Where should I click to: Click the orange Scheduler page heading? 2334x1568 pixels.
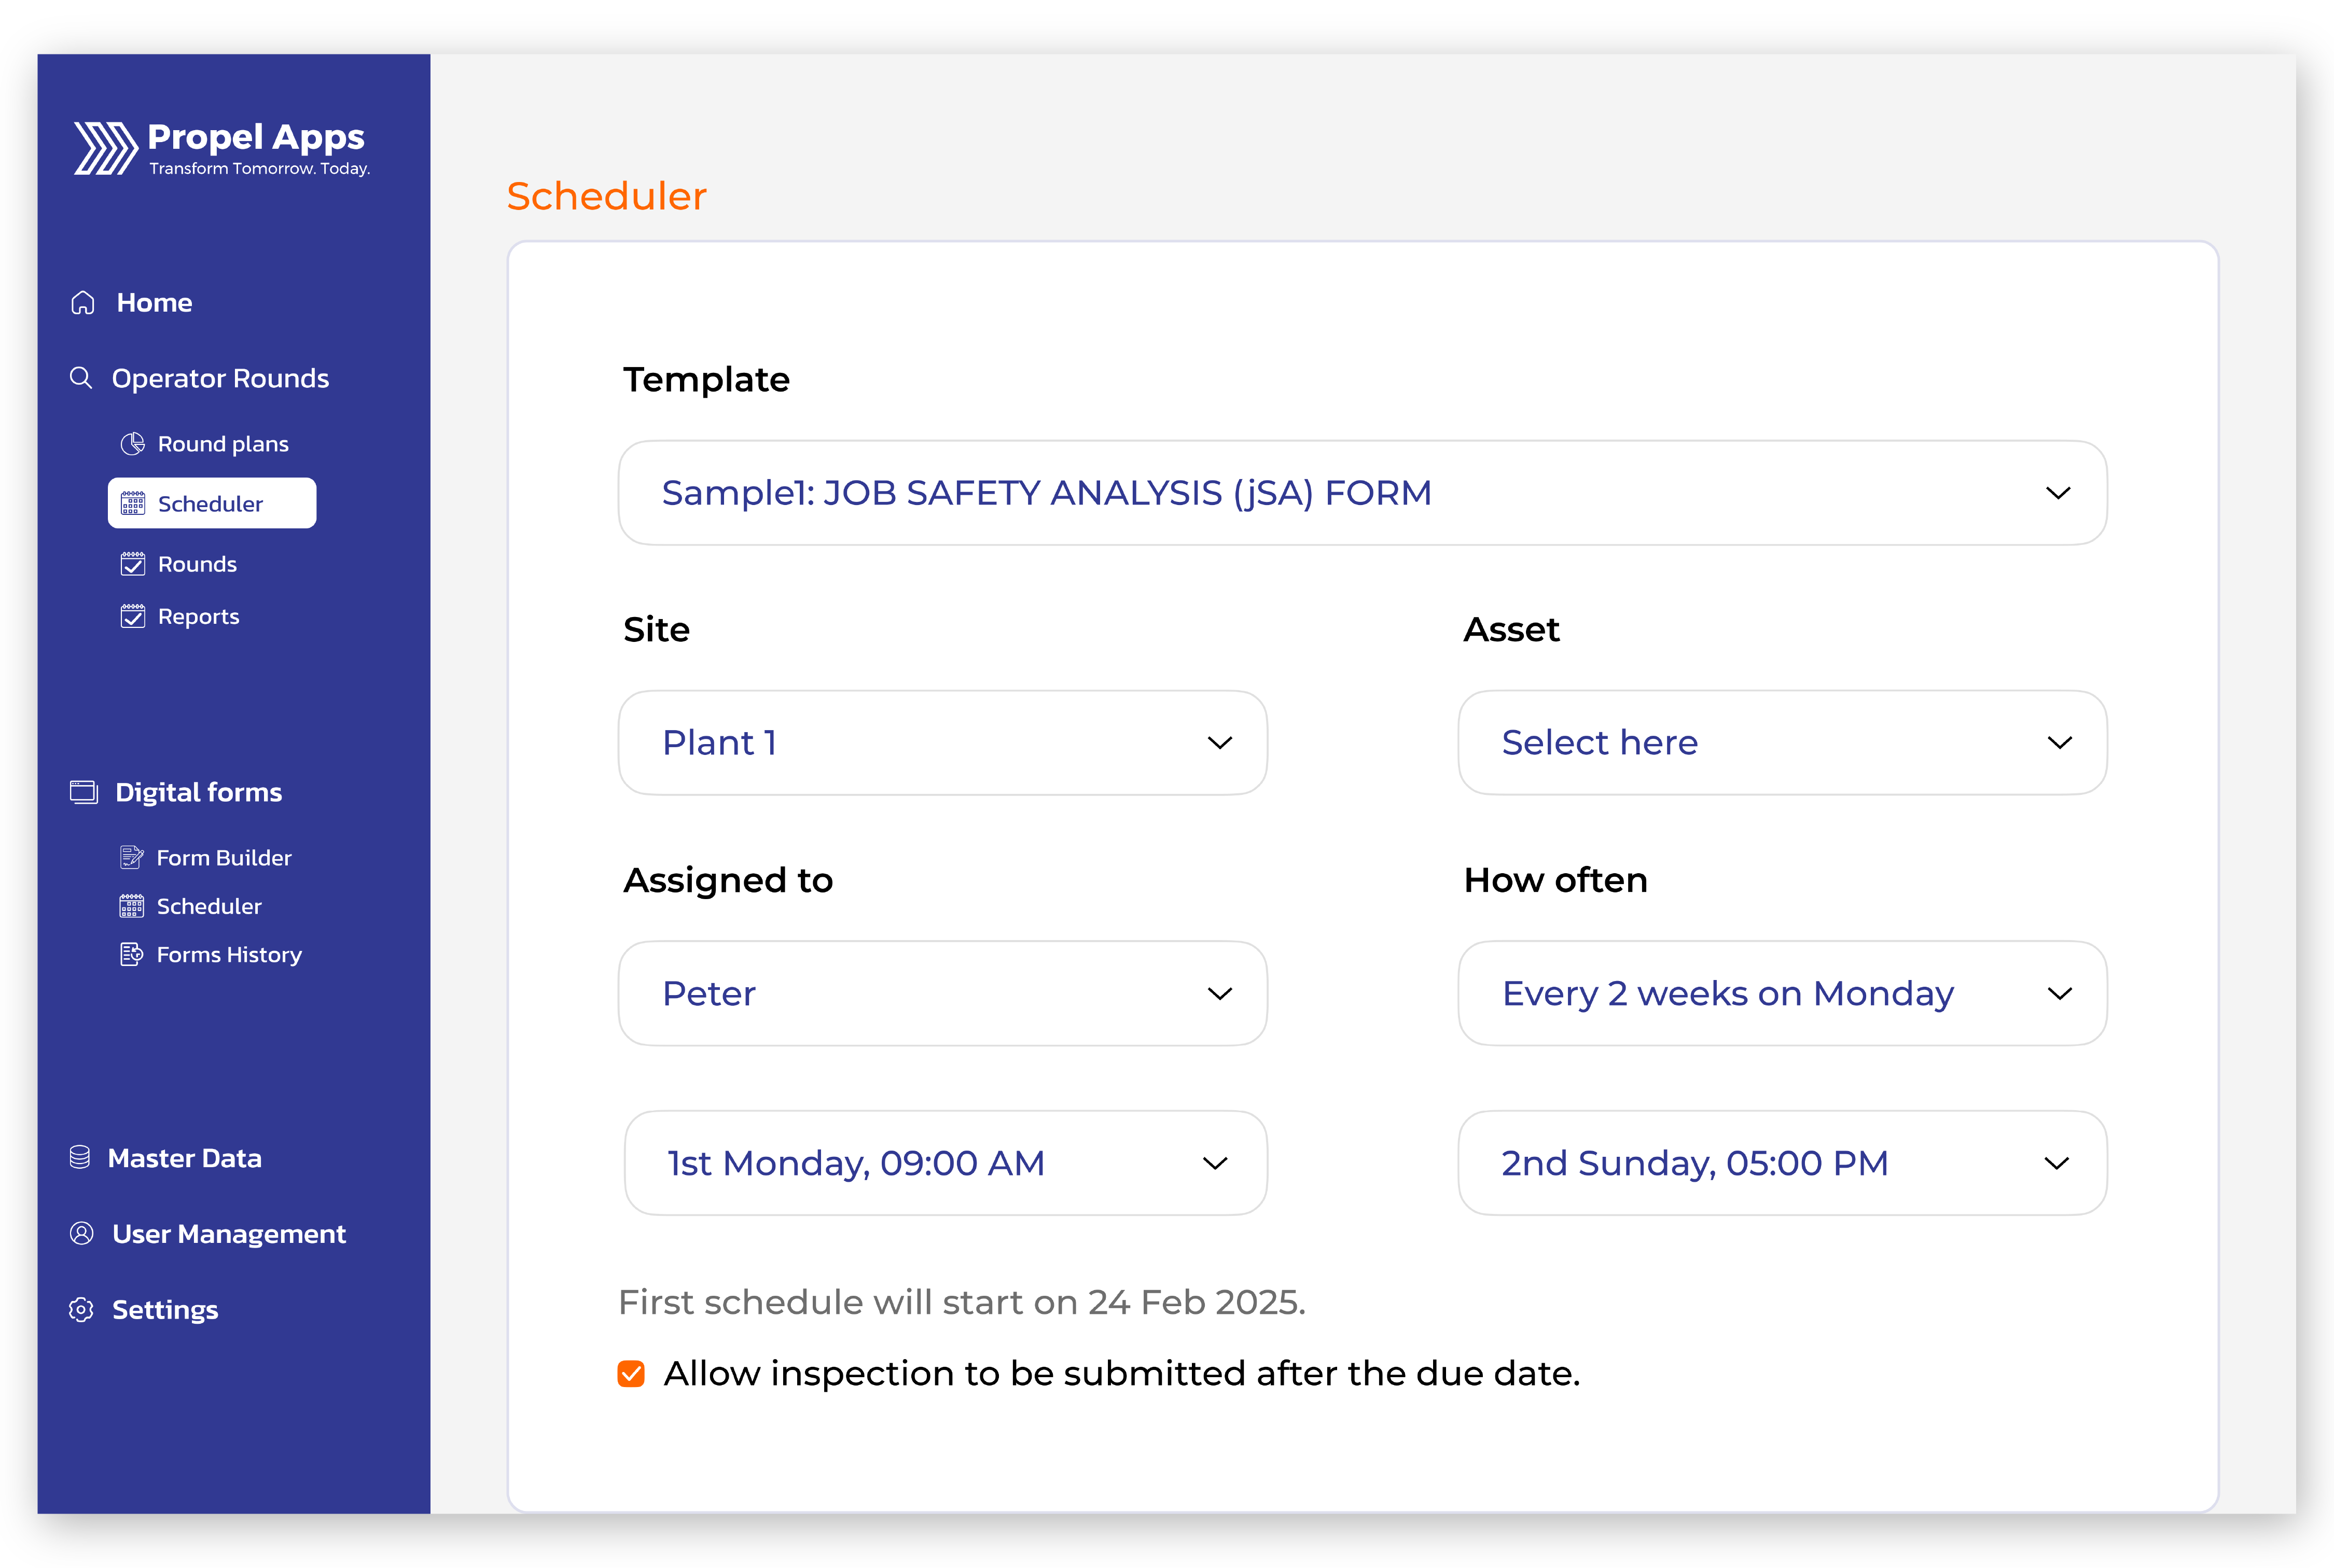pos(606,196)
